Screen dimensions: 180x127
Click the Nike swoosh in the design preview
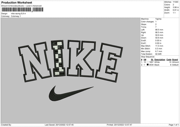71,93
